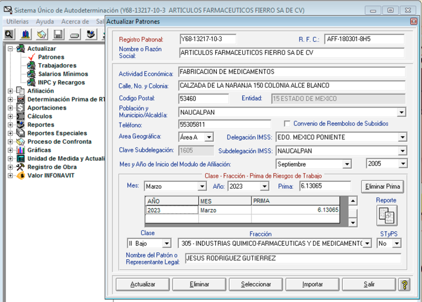Screen dimensions: 422x302
Task: Collapse the Actualizar tree node
Action: click(x=10, y=48)
